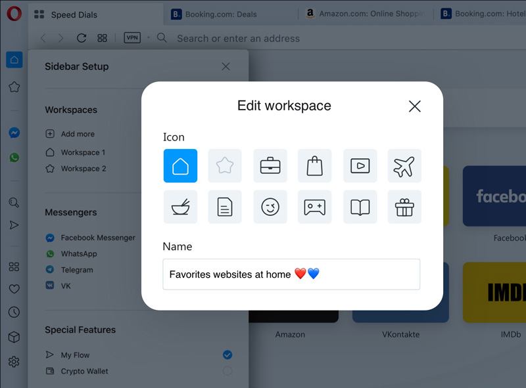Pick the briefcase workspace icon

[x=270, y=166]
